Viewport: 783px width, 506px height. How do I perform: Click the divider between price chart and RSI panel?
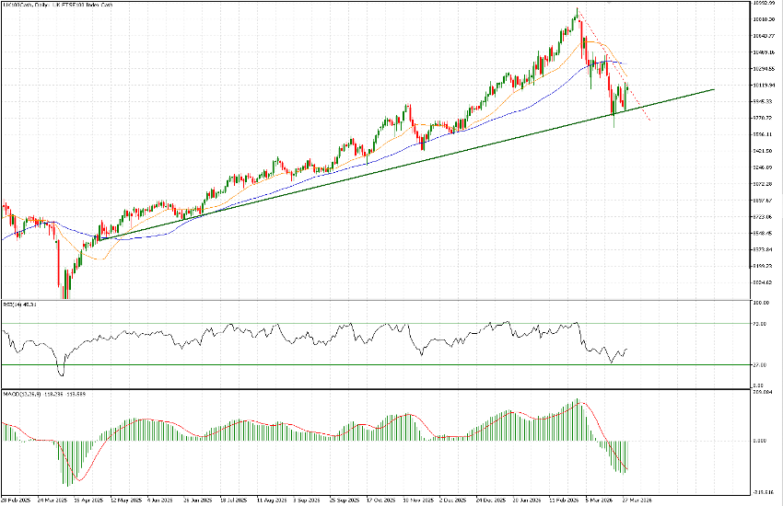[x=368, y=299]
